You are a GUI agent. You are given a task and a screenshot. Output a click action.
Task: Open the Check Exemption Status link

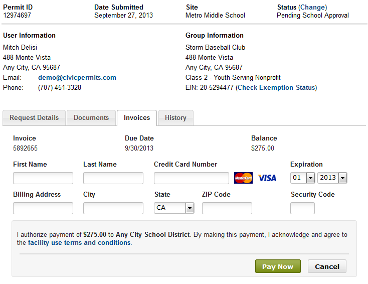tap(276, 88)
